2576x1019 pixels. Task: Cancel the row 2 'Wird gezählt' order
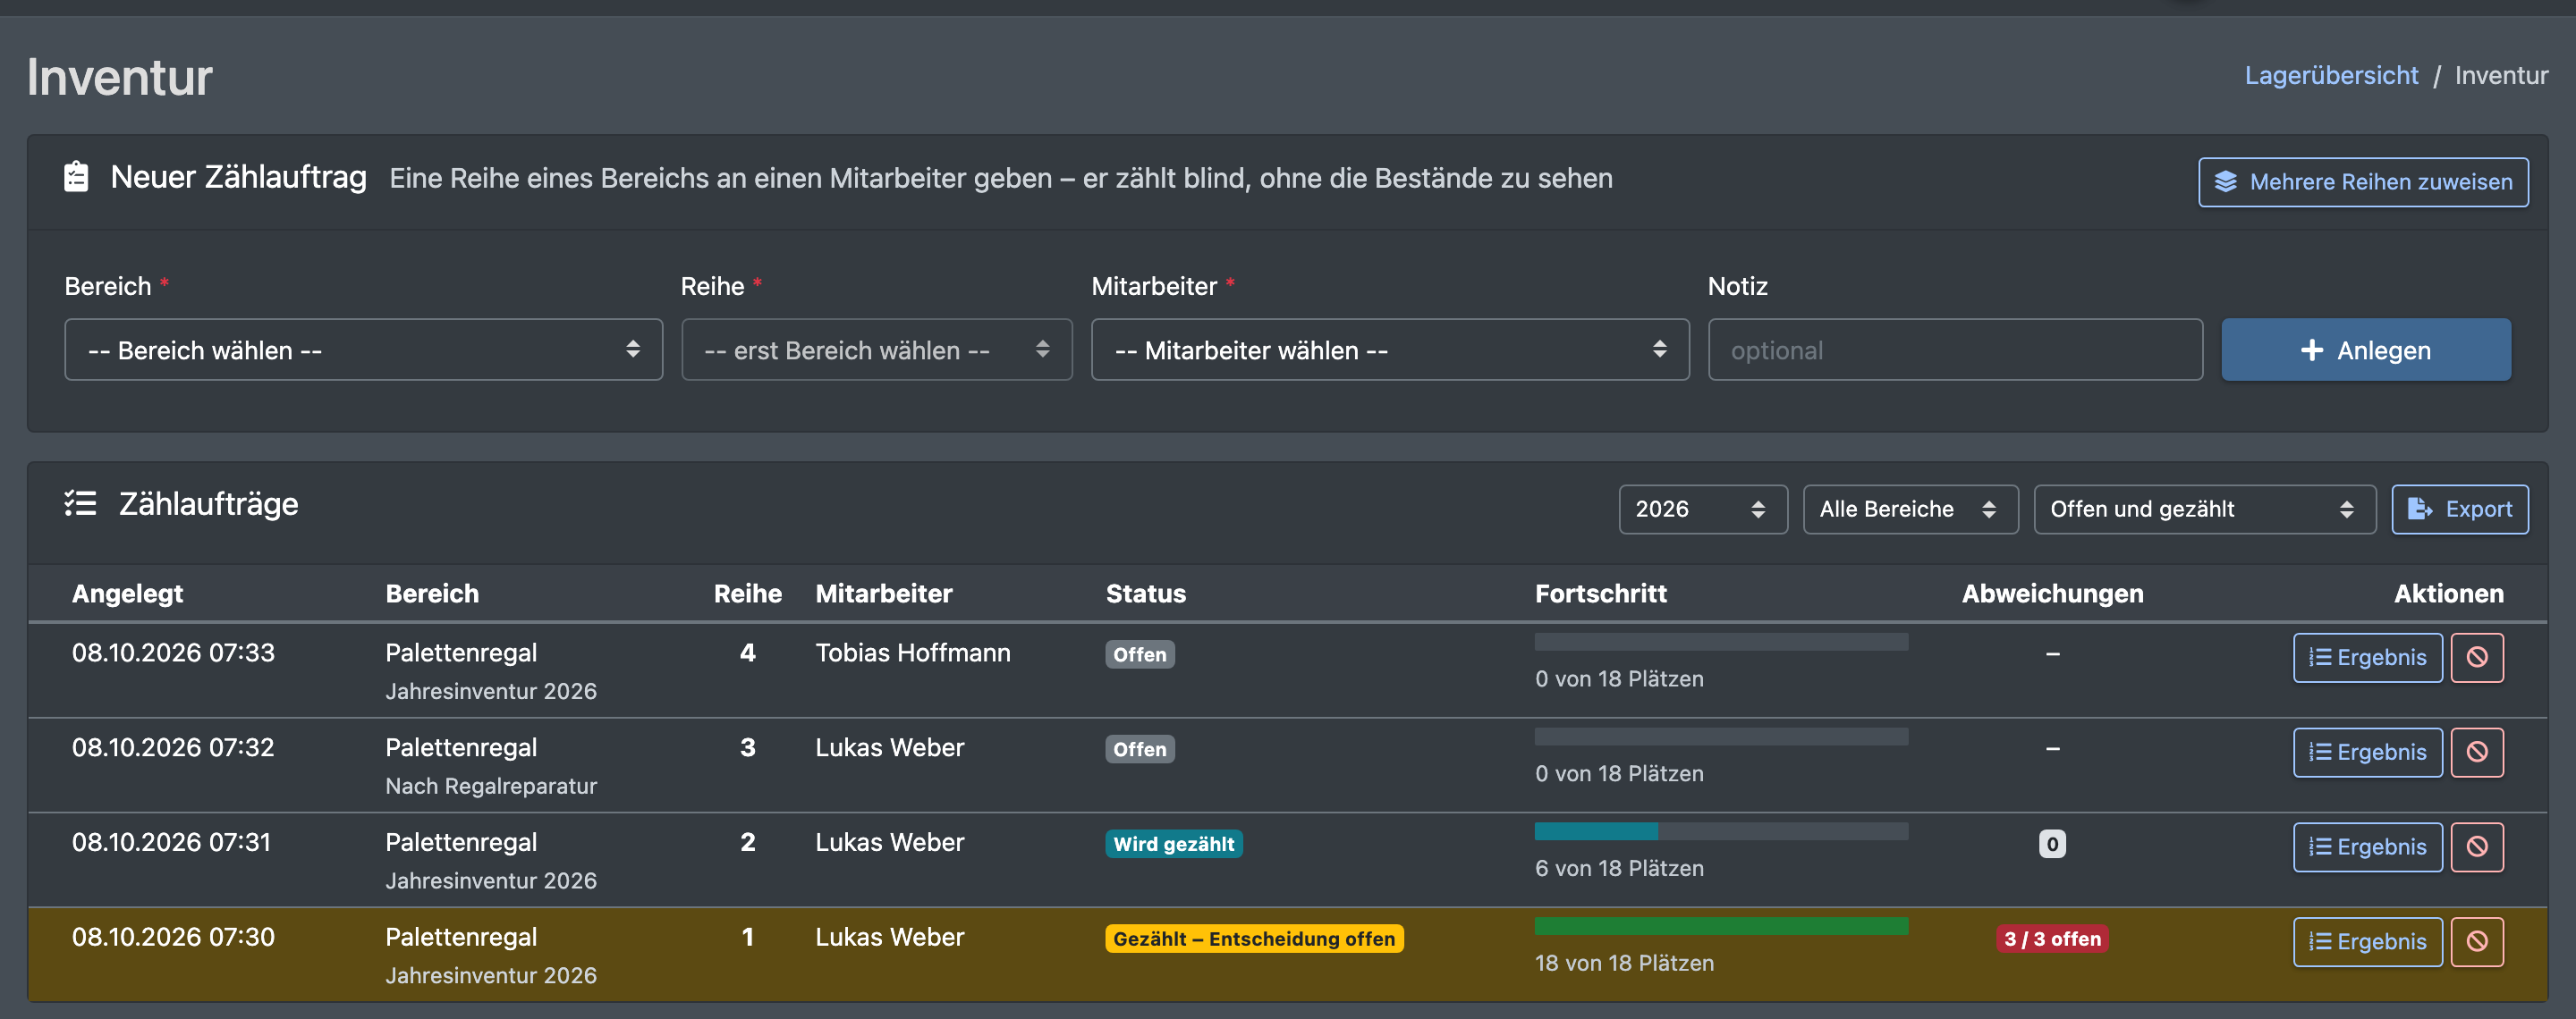click(2476, 847)
